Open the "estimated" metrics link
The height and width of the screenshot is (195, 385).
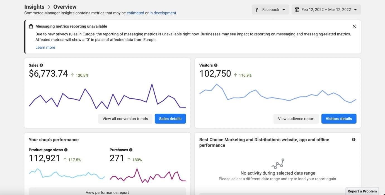coord(135,13)
